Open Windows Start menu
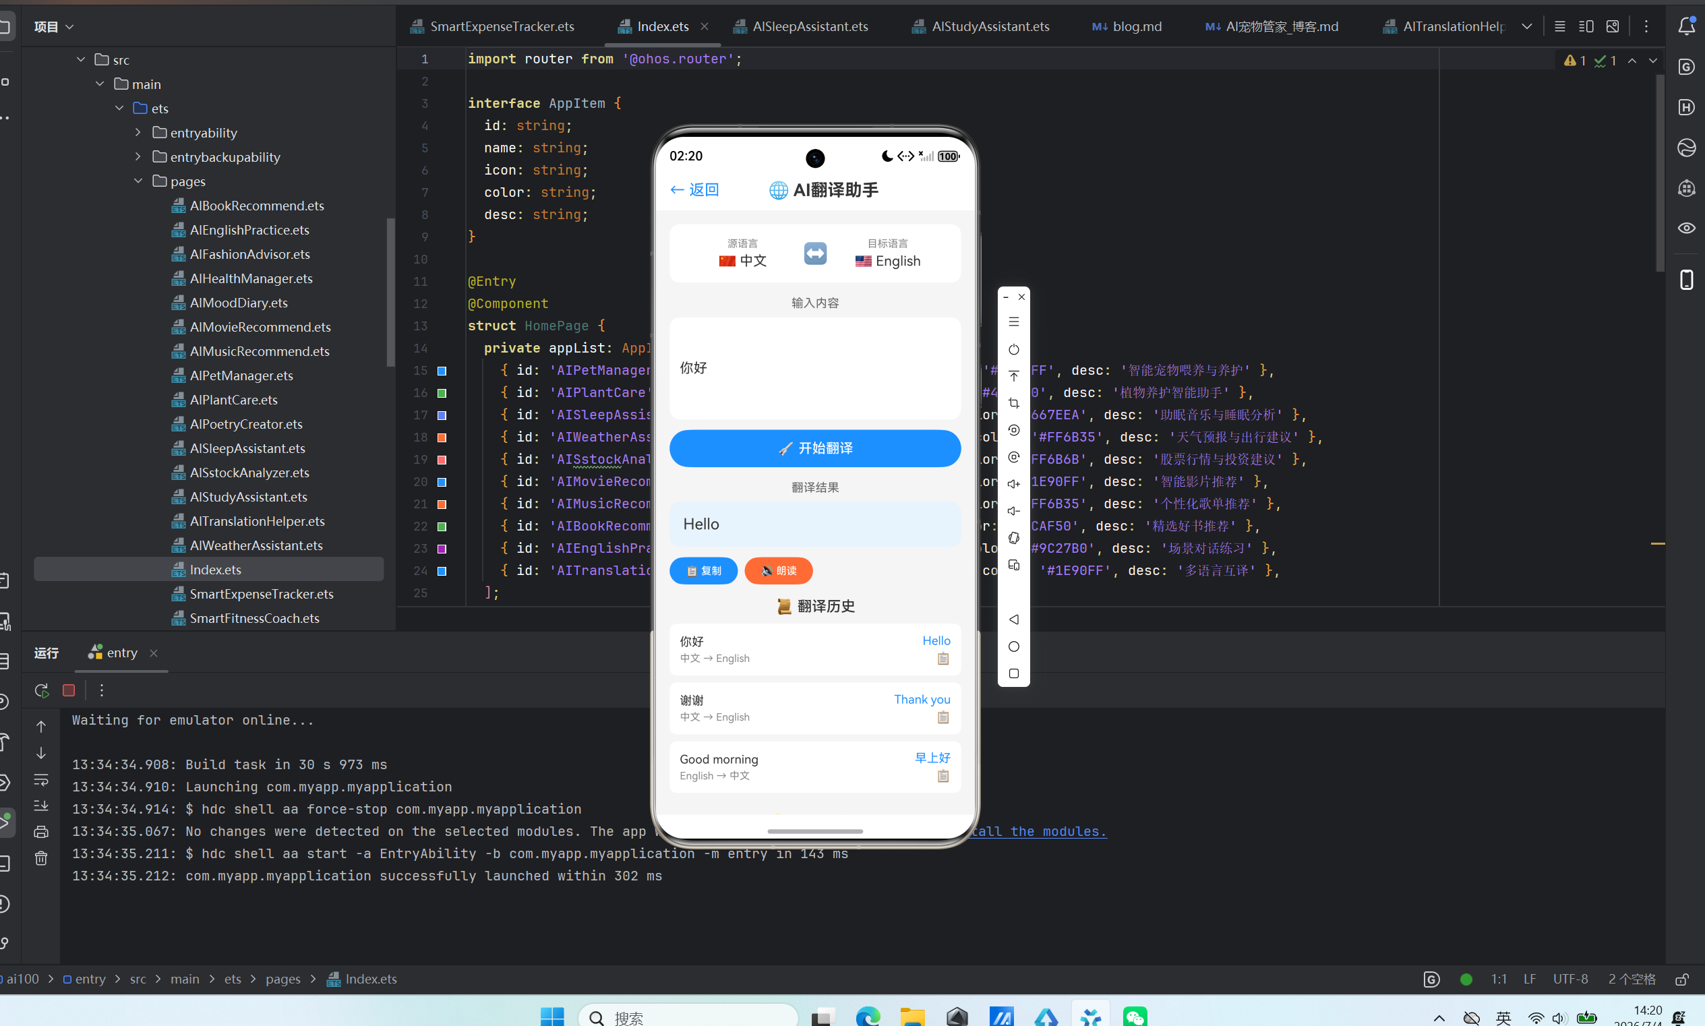1705x1026 pixels. point(551,1017)
